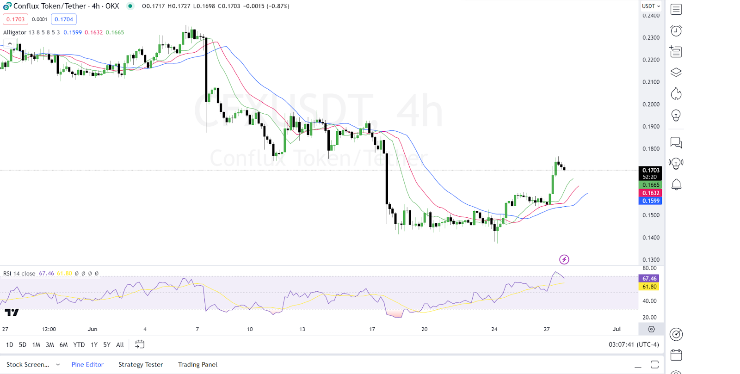This screenshot has height=374, width=740.
Task: Open the Ideas lightbulb icon
Action: tap(676, 116)
